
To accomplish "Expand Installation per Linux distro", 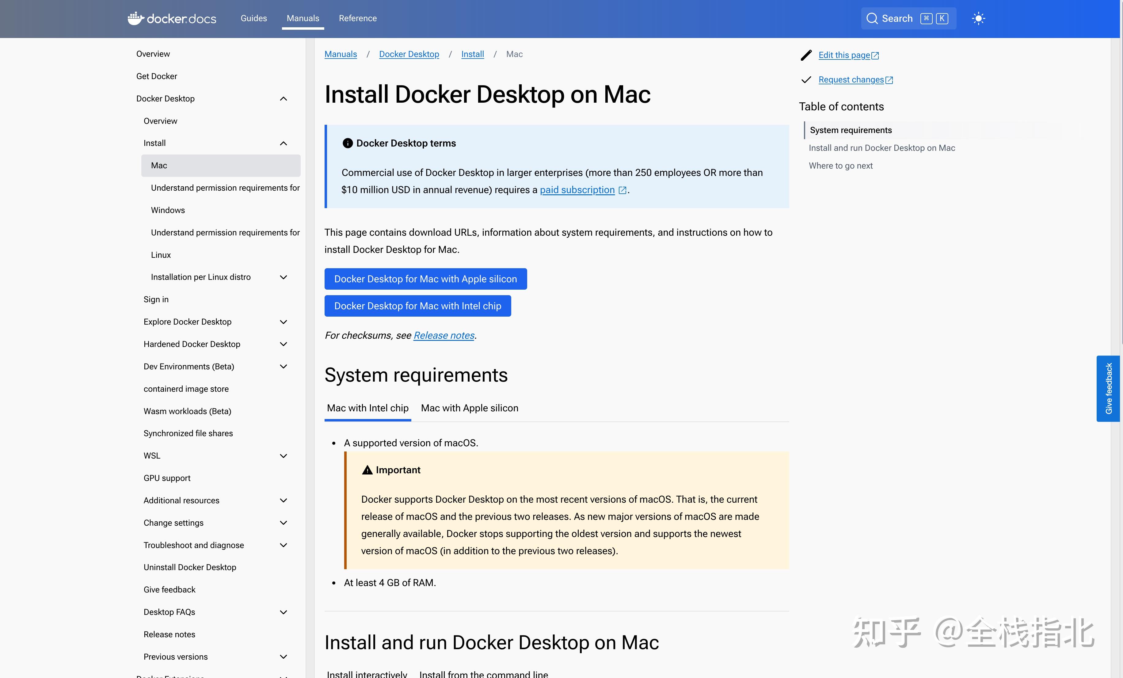I will tap(283, 277).
